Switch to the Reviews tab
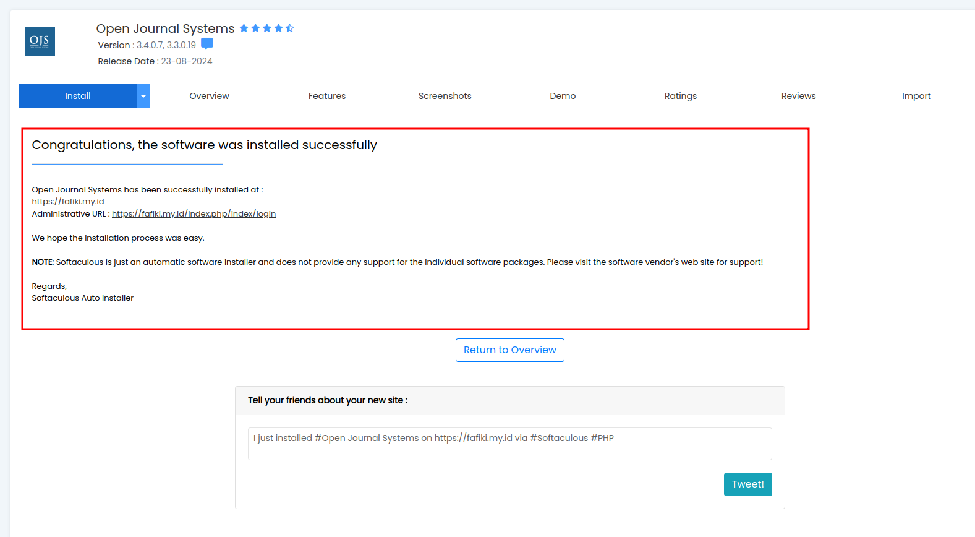 pyautogui.click(x=798, y=96)
